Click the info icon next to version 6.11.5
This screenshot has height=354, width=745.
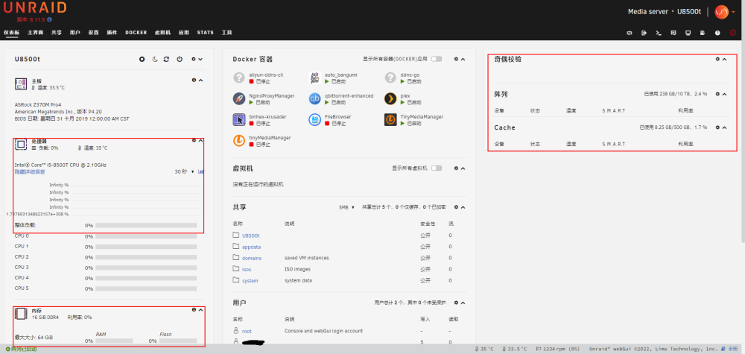click(x=49, y=19)
